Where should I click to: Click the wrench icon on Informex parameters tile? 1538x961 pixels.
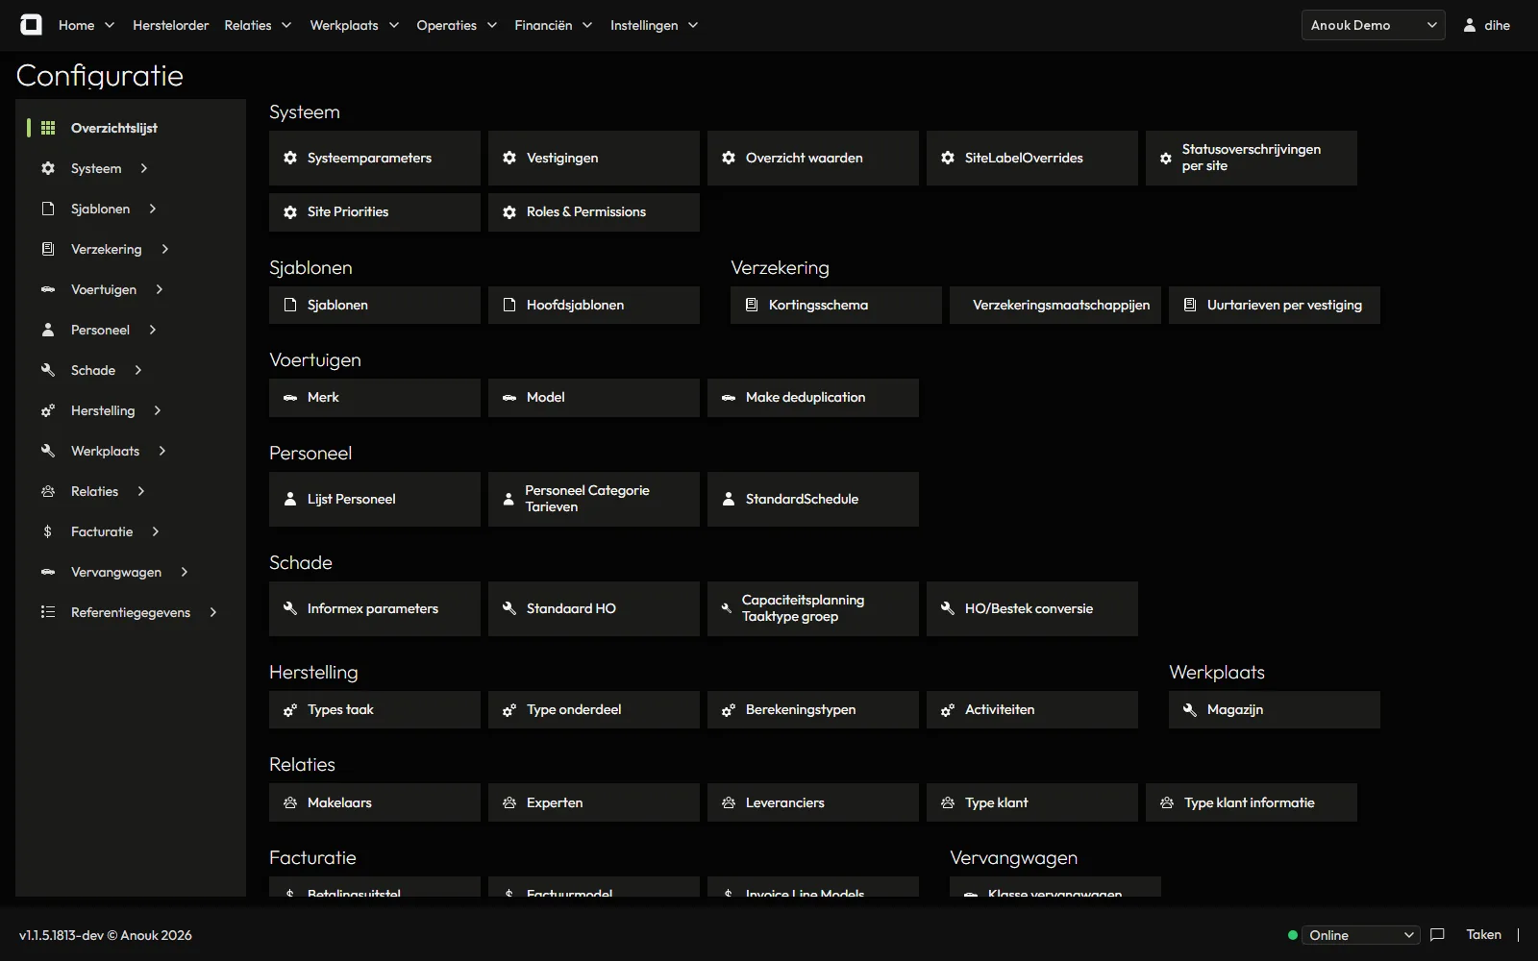pyautogui.click(x=290, y=608)
